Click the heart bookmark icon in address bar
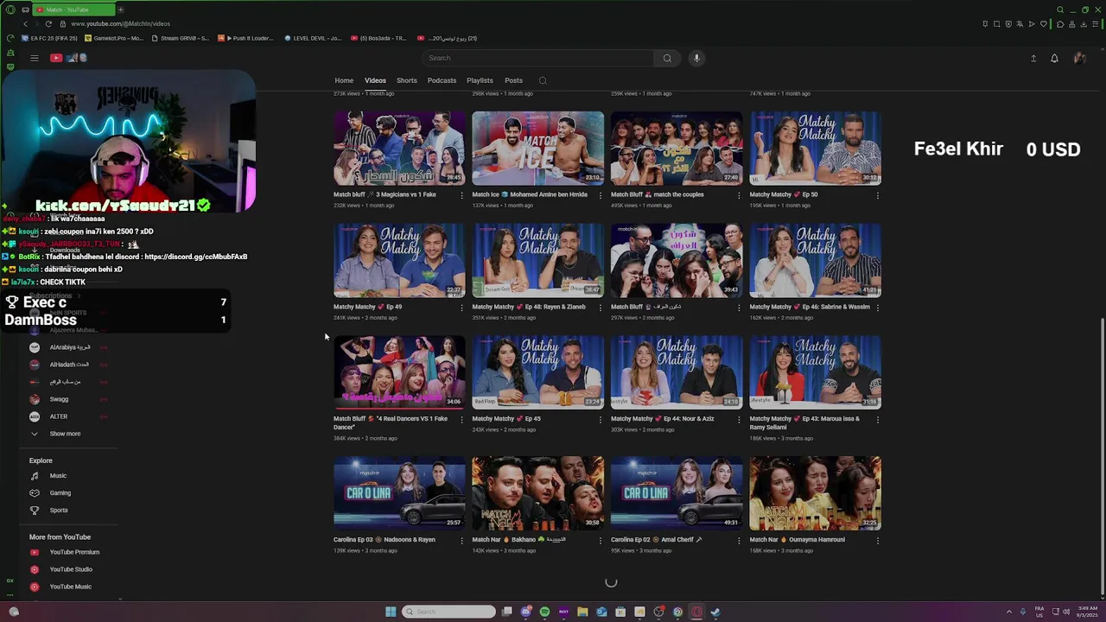Screen dimensions: 1106x622 (1043, 23)
